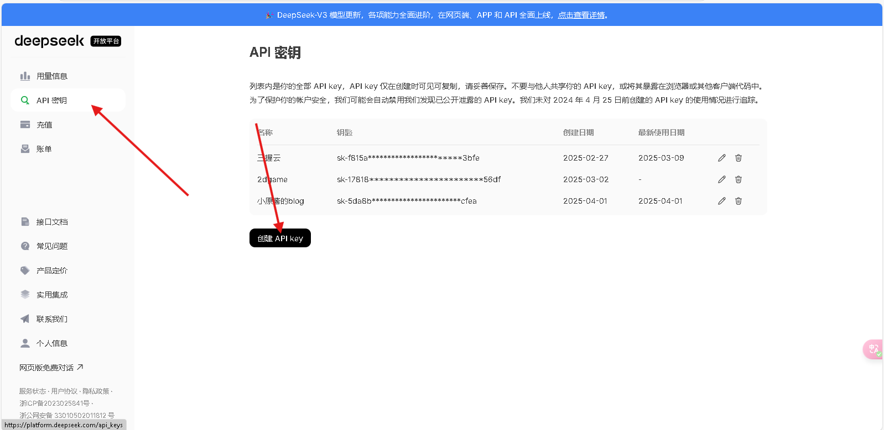Click the creation date in the sk-5da8b row
The image size is (884, 430).
coord(585,201)
